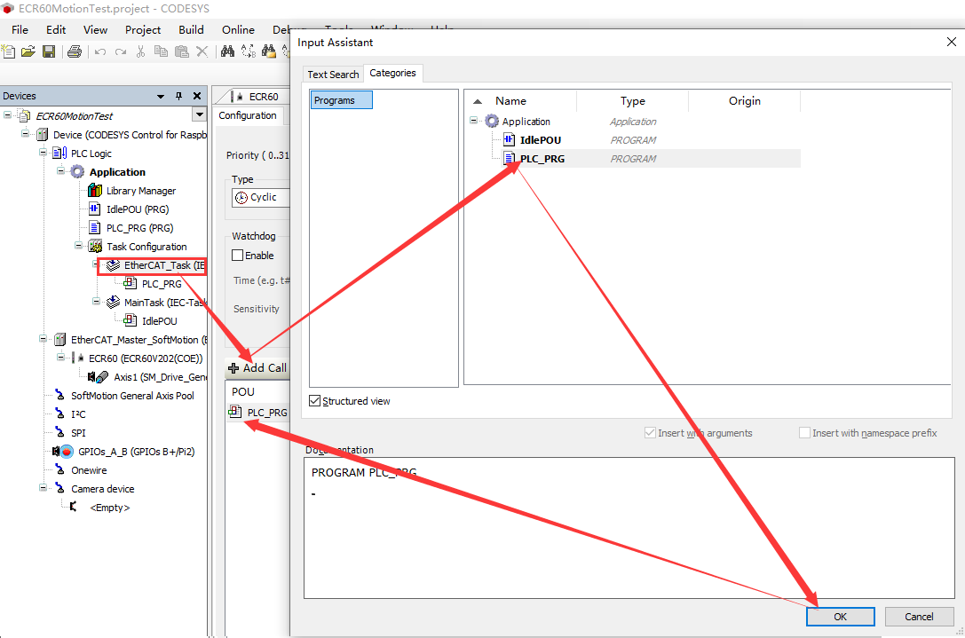
Task: Open the project dropdown beside ECR60MotionTest
Action: click(200, 115)
